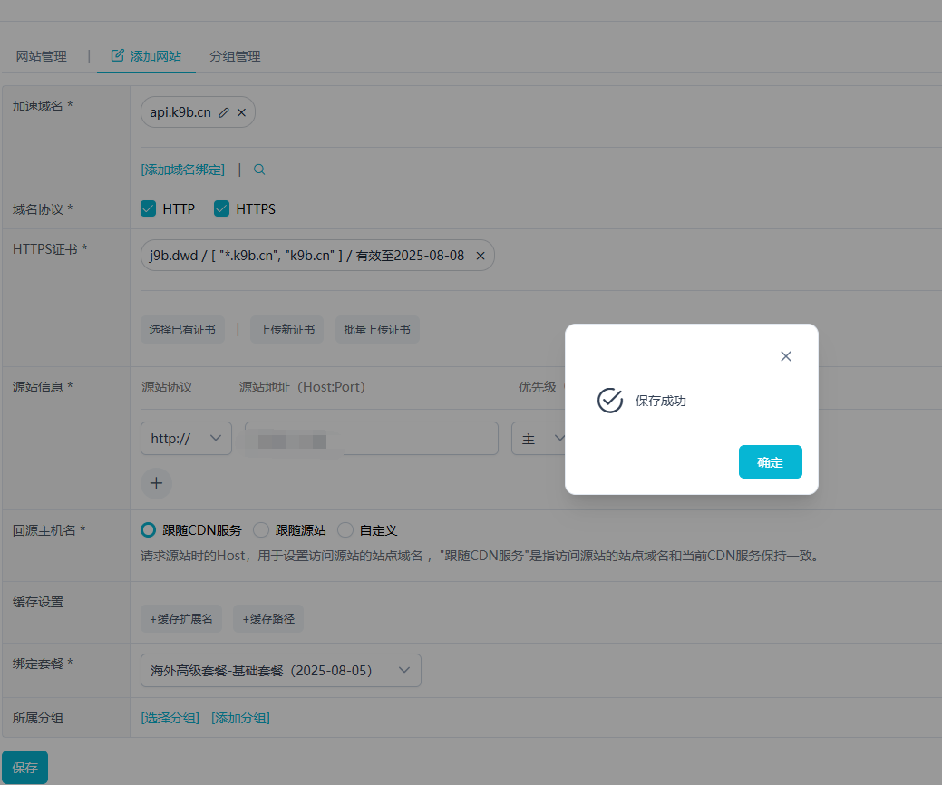Click the 加速域名 field label

43,106
